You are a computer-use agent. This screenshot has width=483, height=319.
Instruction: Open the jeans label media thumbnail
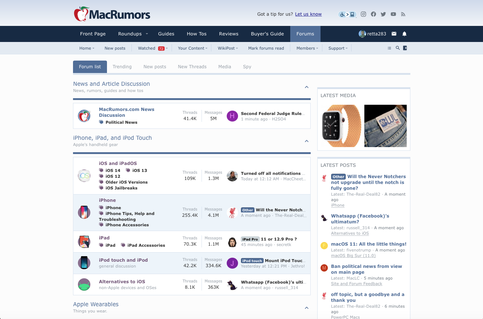386,126
